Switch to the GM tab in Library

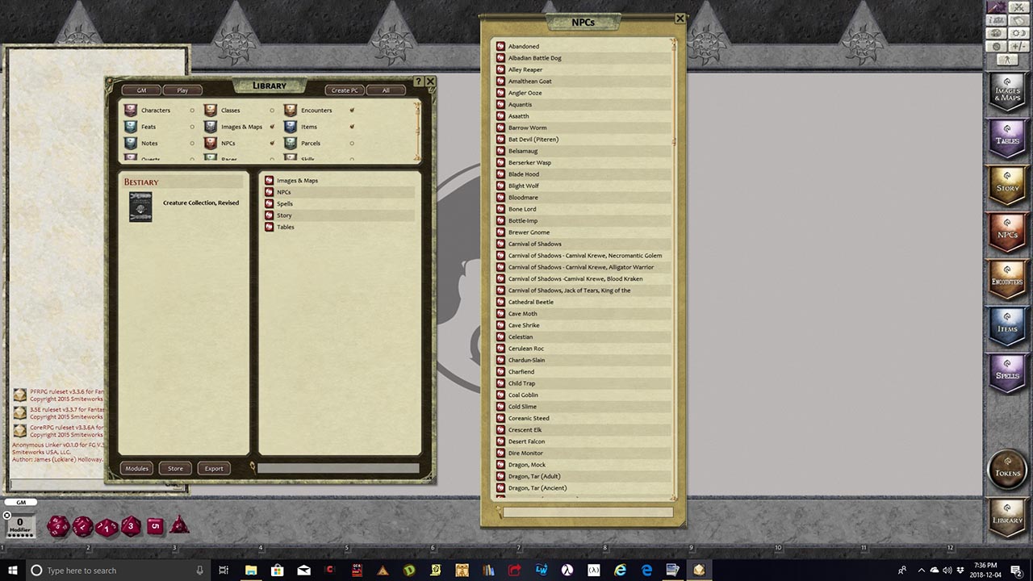pyautogui.click(x=140, y=90)
